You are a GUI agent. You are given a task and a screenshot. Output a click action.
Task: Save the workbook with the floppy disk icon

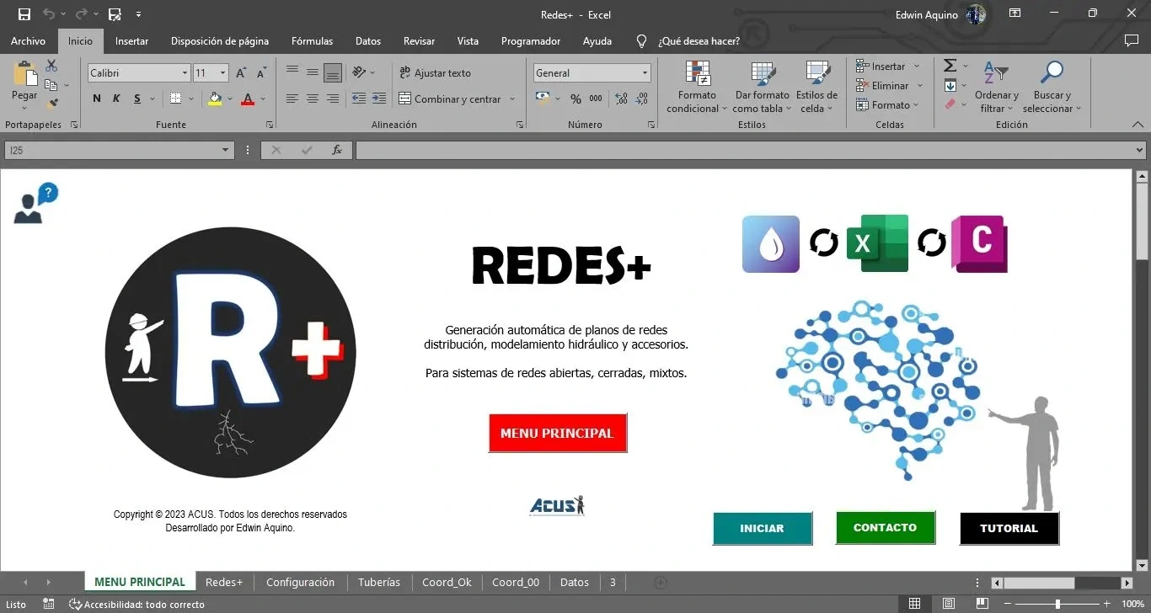(24, 14)
